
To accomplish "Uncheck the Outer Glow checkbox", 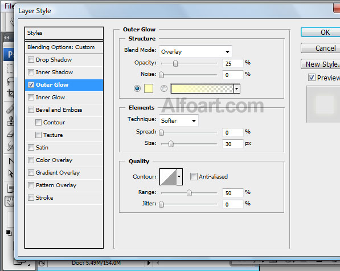I will point(31,84).
